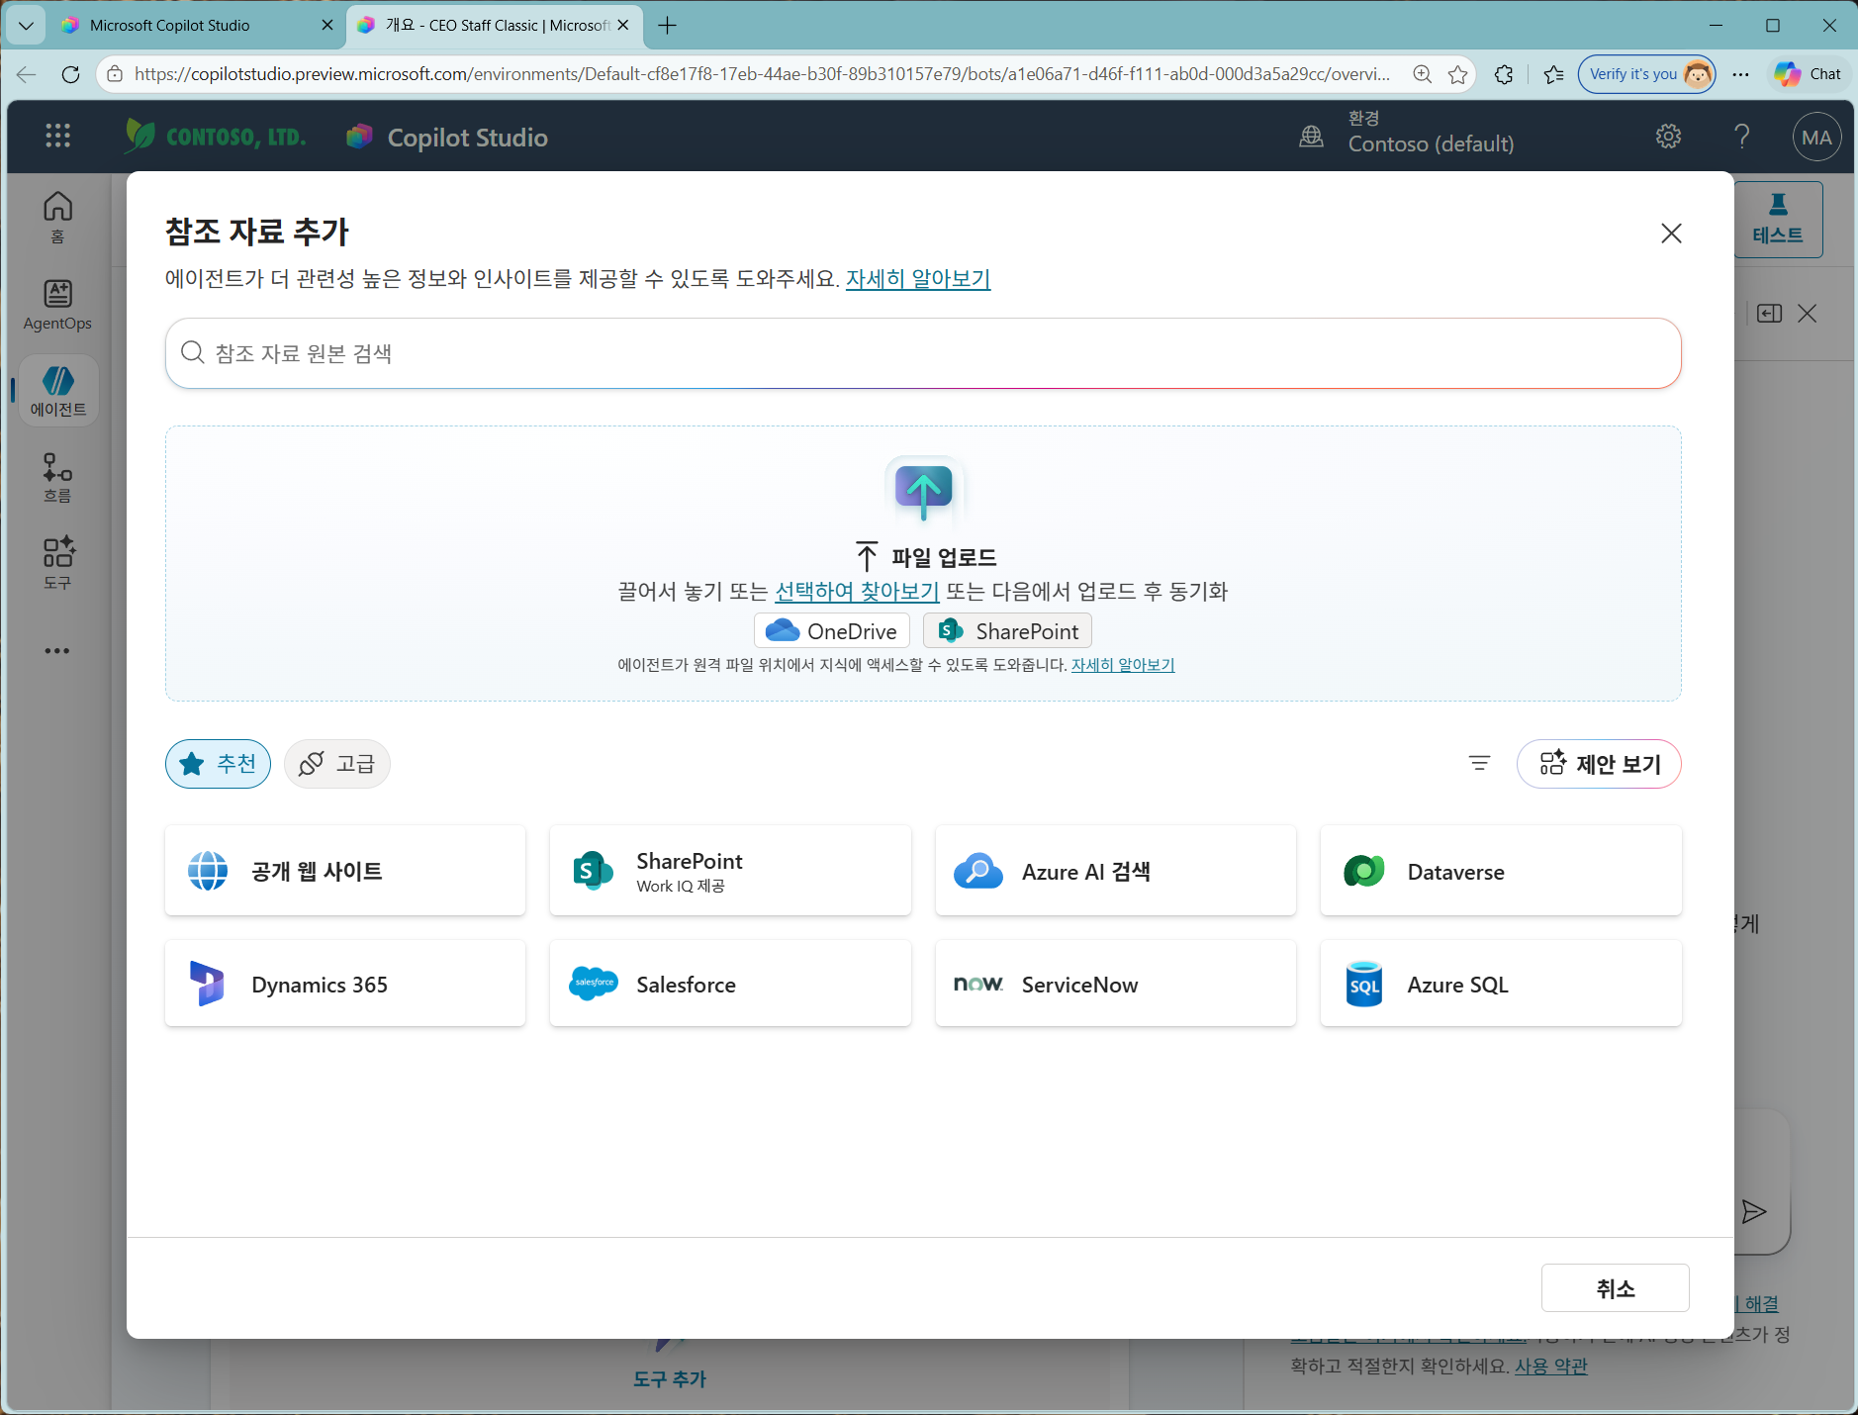Open AgentOps in the sidebar
Viewport: 1858px width, 1415px height.
pyautogui.click(x=57, y=305)
